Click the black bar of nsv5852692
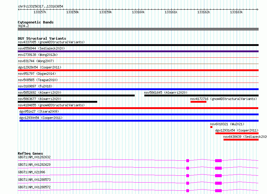Image resolution: width=267 pixels, height=194 pixels. coord(76,95)
